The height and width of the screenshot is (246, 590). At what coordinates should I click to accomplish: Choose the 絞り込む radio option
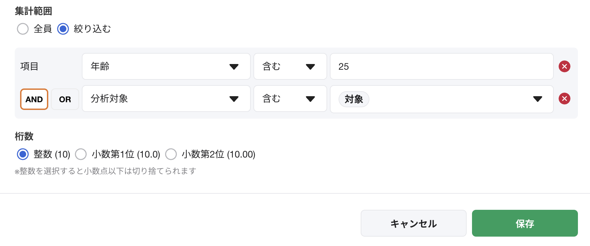point(63,29)
